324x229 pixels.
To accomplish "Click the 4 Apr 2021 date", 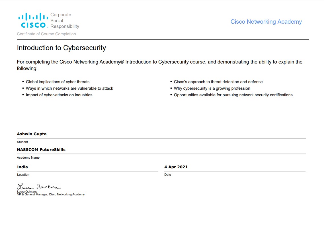I will [176, 167].
